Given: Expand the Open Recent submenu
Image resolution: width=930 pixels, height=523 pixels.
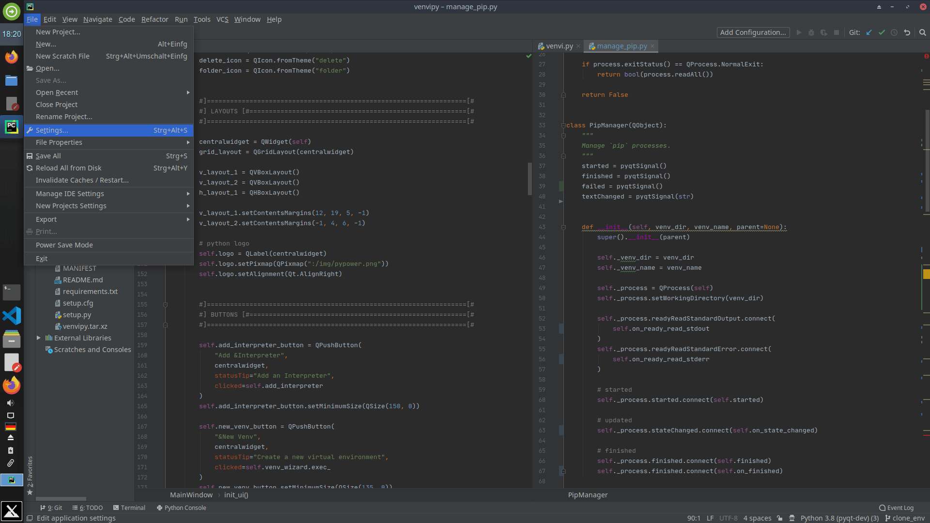Looking at the screenshot, I should 57,92.
